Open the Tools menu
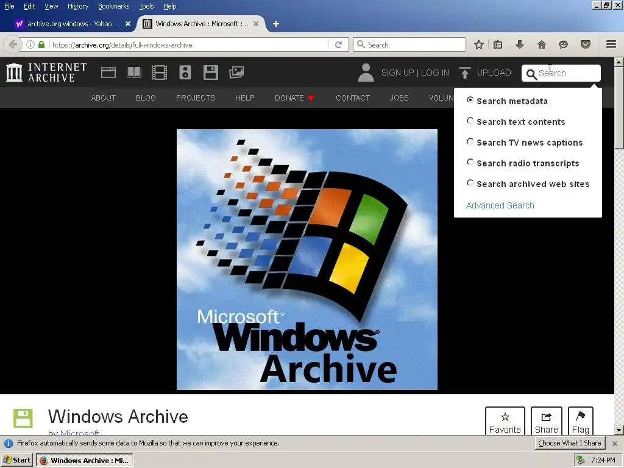The width and height of the screenshot is (624, 468). coord(146,6)
